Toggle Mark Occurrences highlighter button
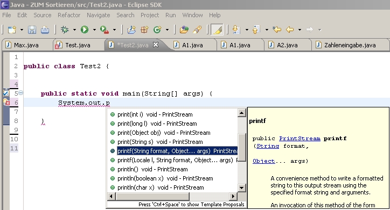Viewport: 390px width, 210px height. point(217,30)
